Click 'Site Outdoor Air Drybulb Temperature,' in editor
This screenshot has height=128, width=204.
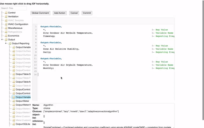point(68,65)
